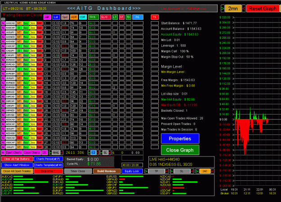Toggle the S status button for USDCAD
Image resolution: width=281 pixels, height=202 pixels.
coord(19,138)
